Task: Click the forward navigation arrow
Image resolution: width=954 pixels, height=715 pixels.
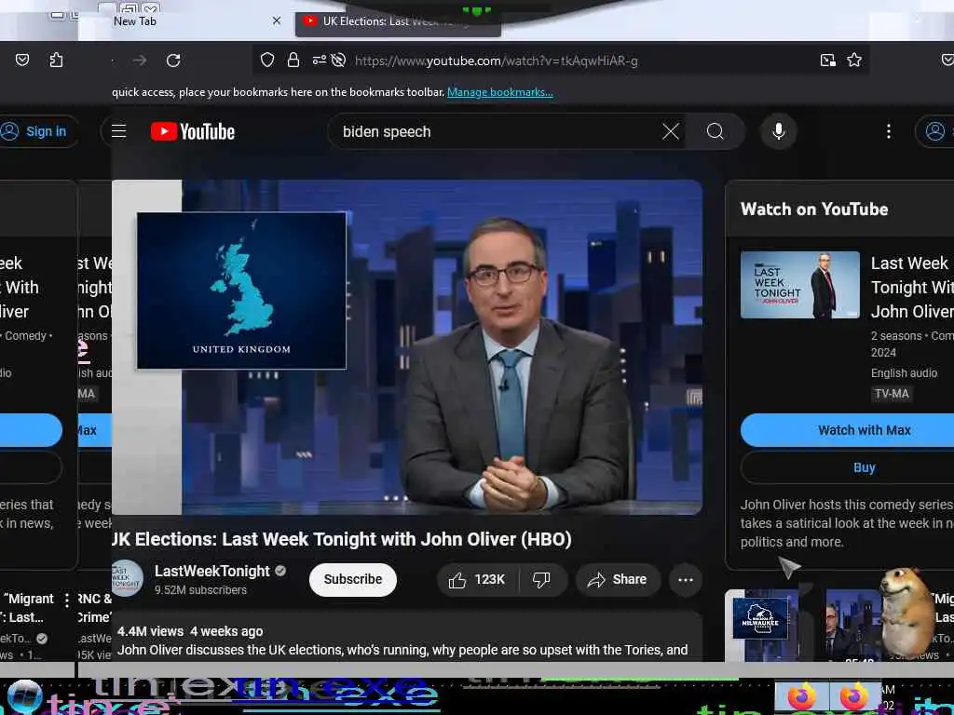Action: [140, 61]
